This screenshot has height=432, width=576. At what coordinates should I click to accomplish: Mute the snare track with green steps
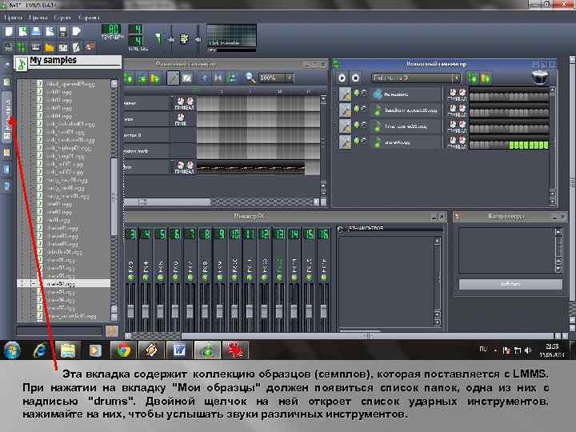point(356,141)
